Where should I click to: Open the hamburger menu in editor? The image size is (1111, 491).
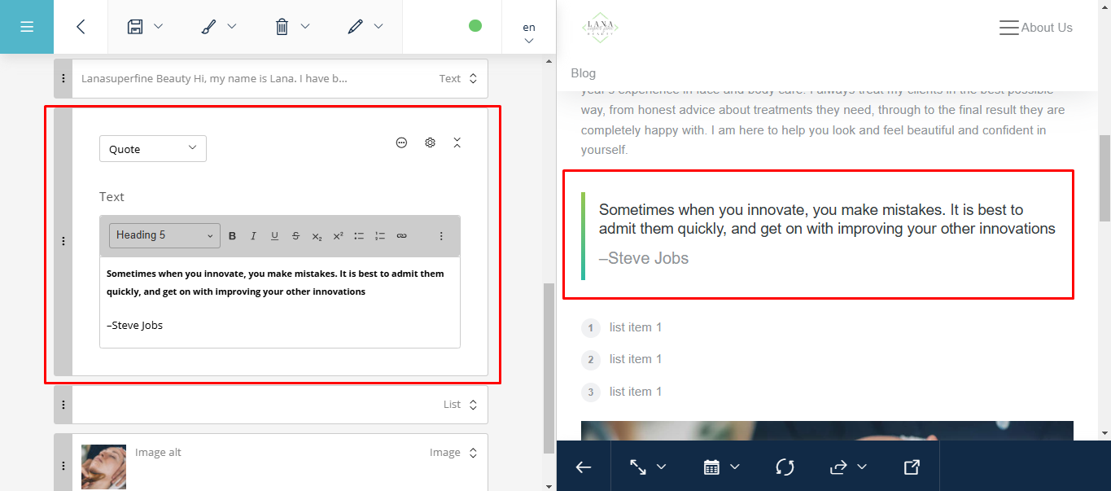(26, 27)
